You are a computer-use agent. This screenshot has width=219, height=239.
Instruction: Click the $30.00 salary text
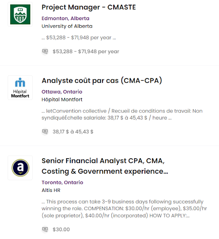click(61, 230)
